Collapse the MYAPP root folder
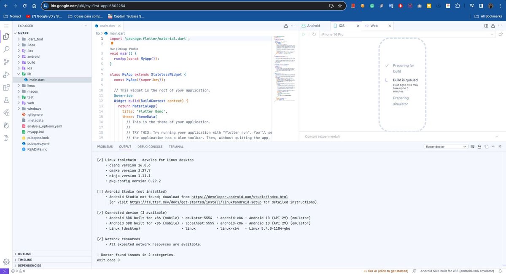This screenshot has width=506, height=274. pyautogui.click(x=15, y=33)
